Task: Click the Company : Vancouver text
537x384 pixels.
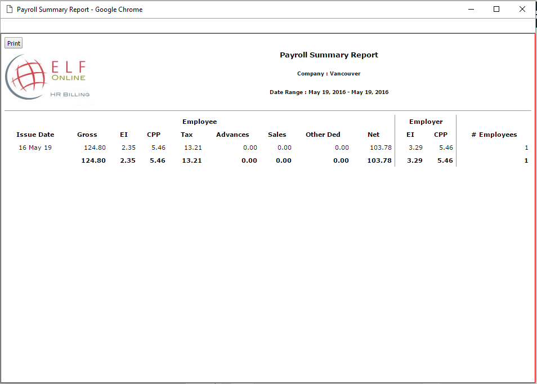Action: point(329,74)
